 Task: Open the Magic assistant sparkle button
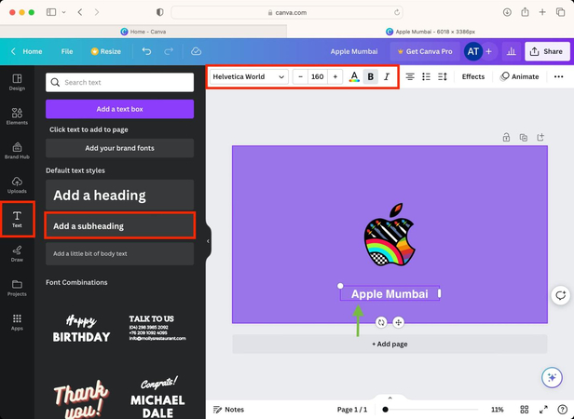(x=552, y=377)
